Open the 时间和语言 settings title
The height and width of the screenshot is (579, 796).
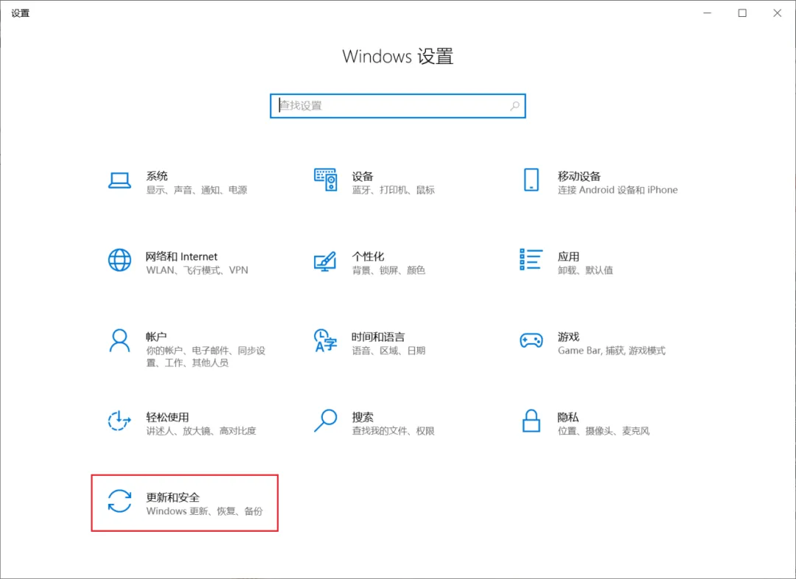coord(378,337)
